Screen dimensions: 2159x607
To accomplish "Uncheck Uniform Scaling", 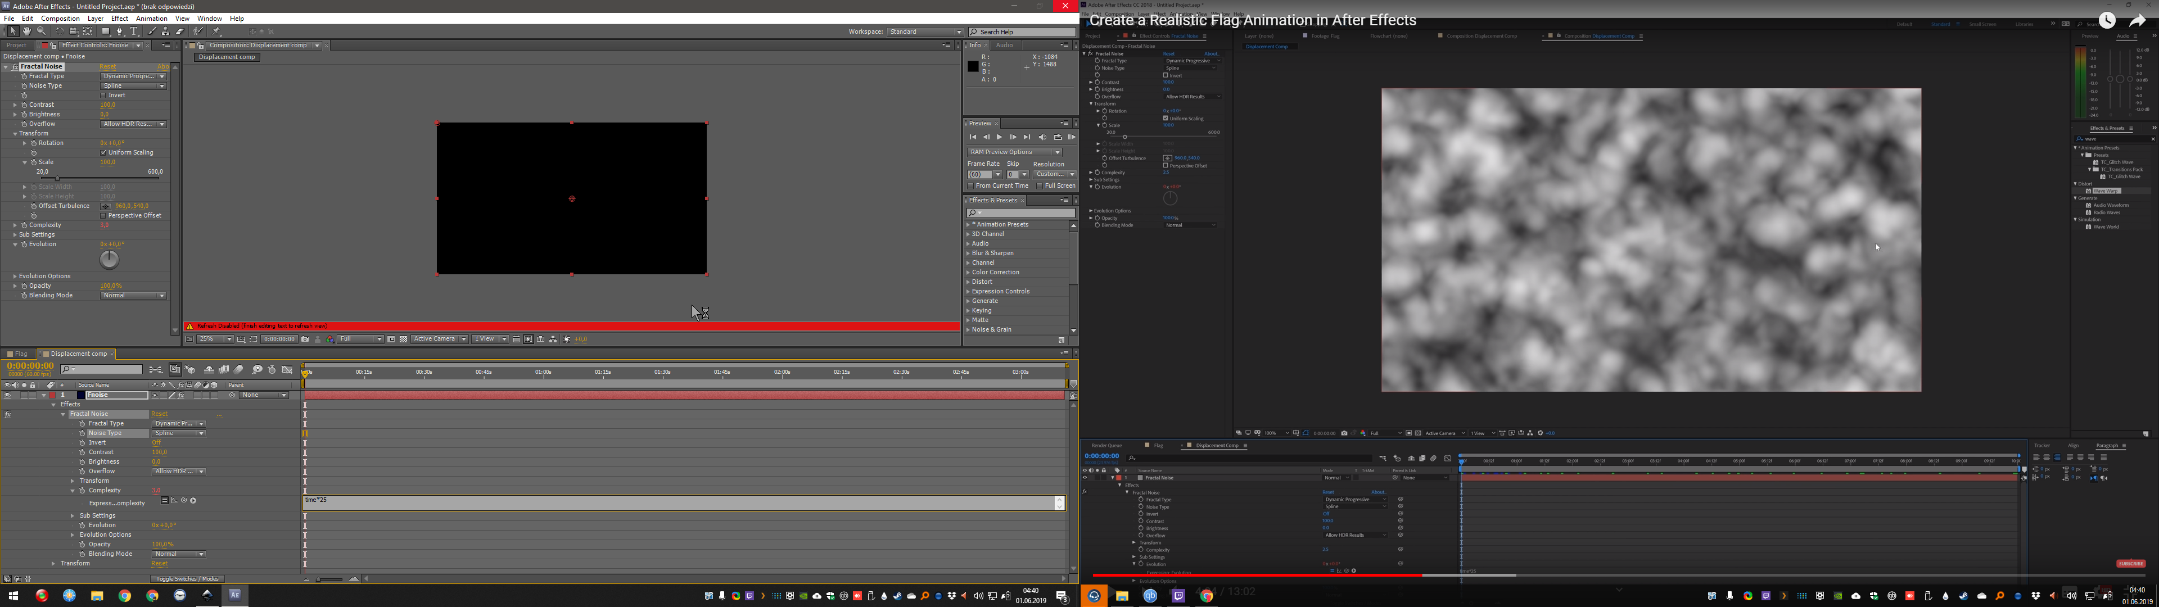I will tap(103, 152).
